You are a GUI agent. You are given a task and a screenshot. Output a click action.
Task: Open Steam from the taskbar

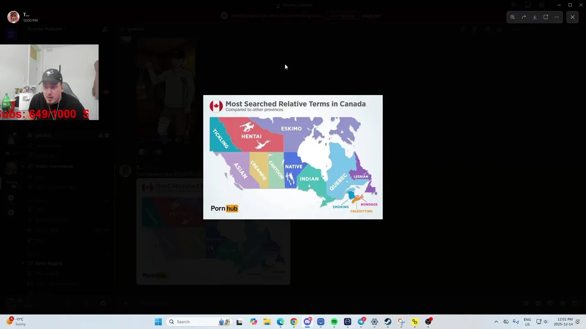coord(388,322)
